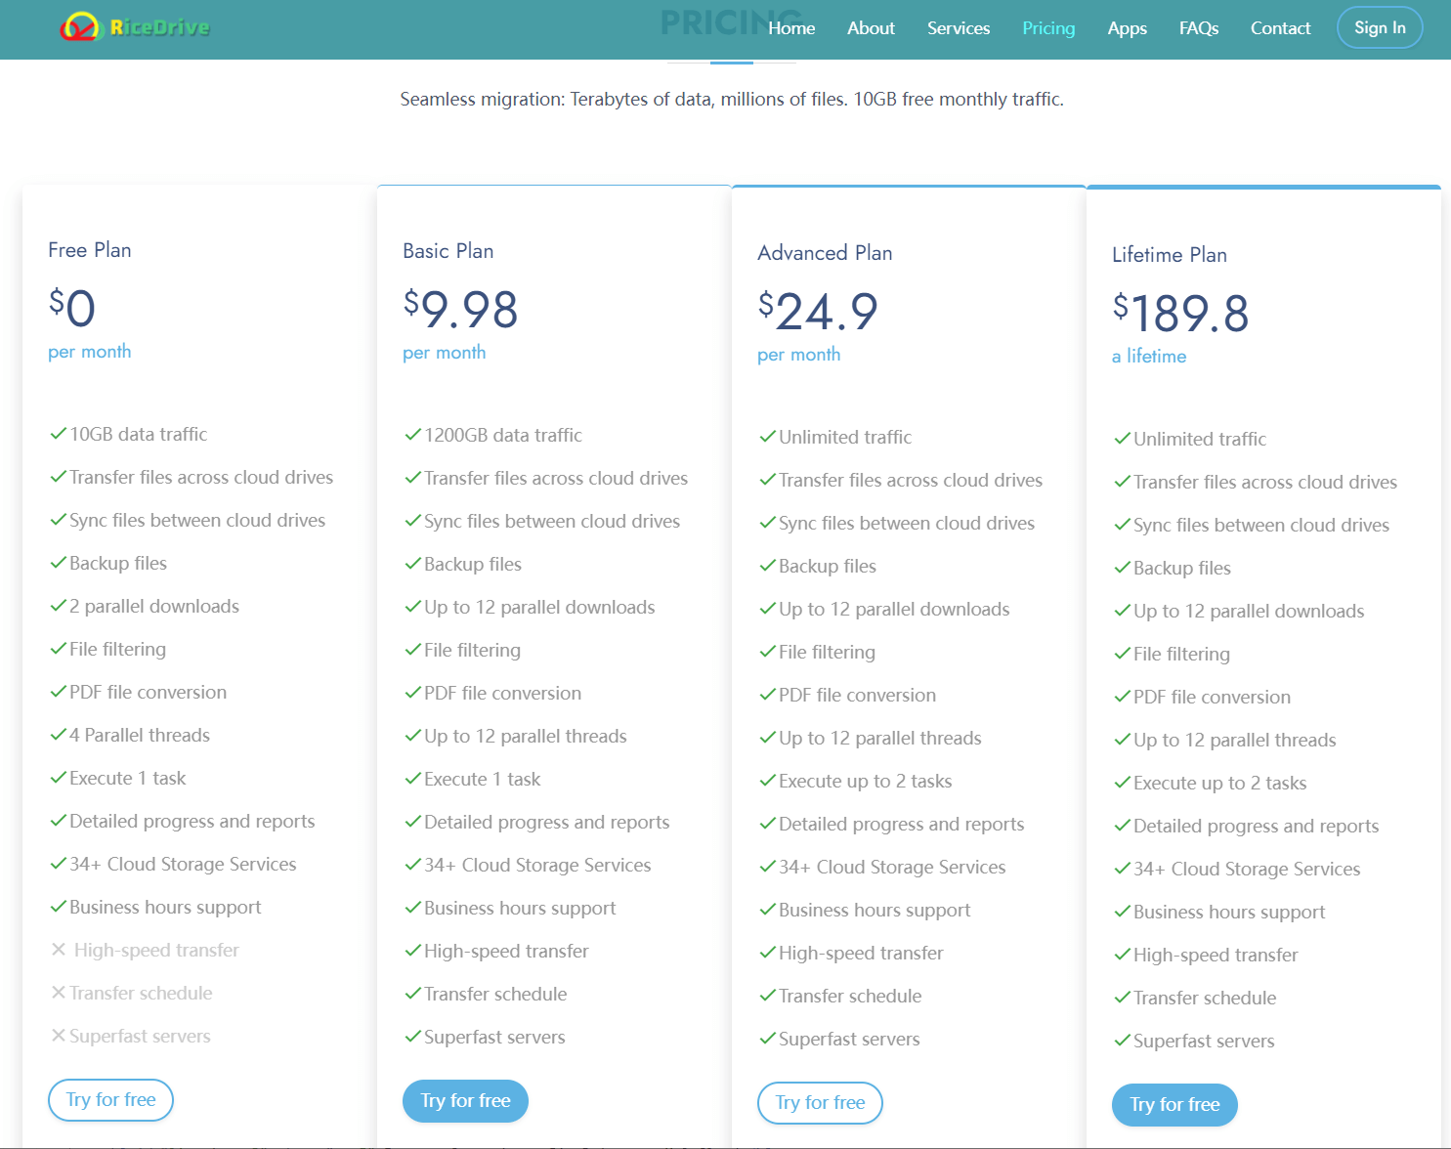Click the X icon beside Superfast servers in Free Plan
Screen dimensions: 1451x1149
point(59,1036)
